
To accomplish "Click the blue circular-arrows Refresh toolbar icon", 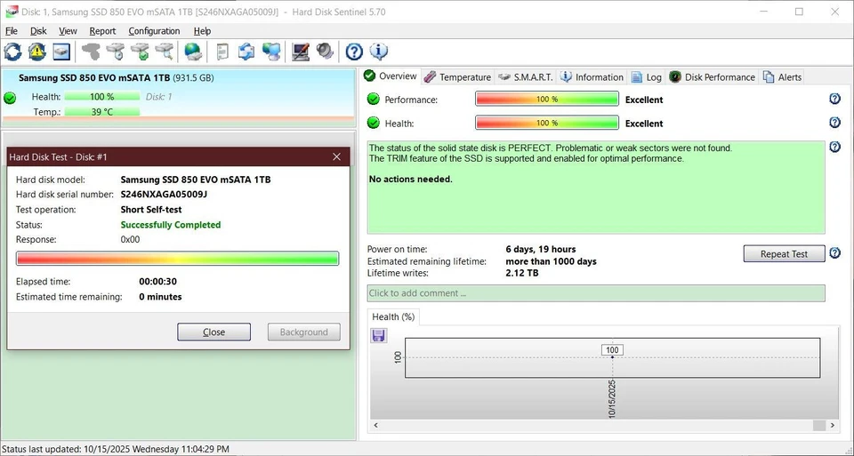I will click(x=12, y=52).
